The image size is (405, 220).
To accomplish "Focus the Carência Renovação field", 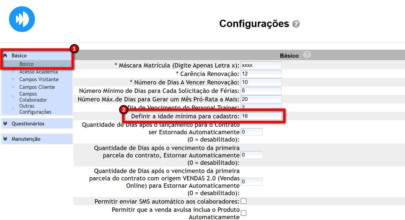I will click(261, 74).
